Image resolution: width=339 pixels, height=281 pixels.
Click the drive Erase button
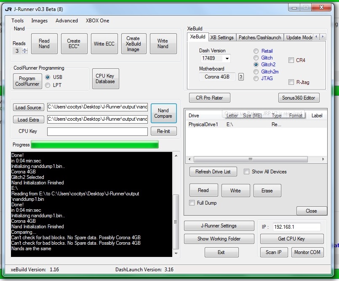click(267, 190)
